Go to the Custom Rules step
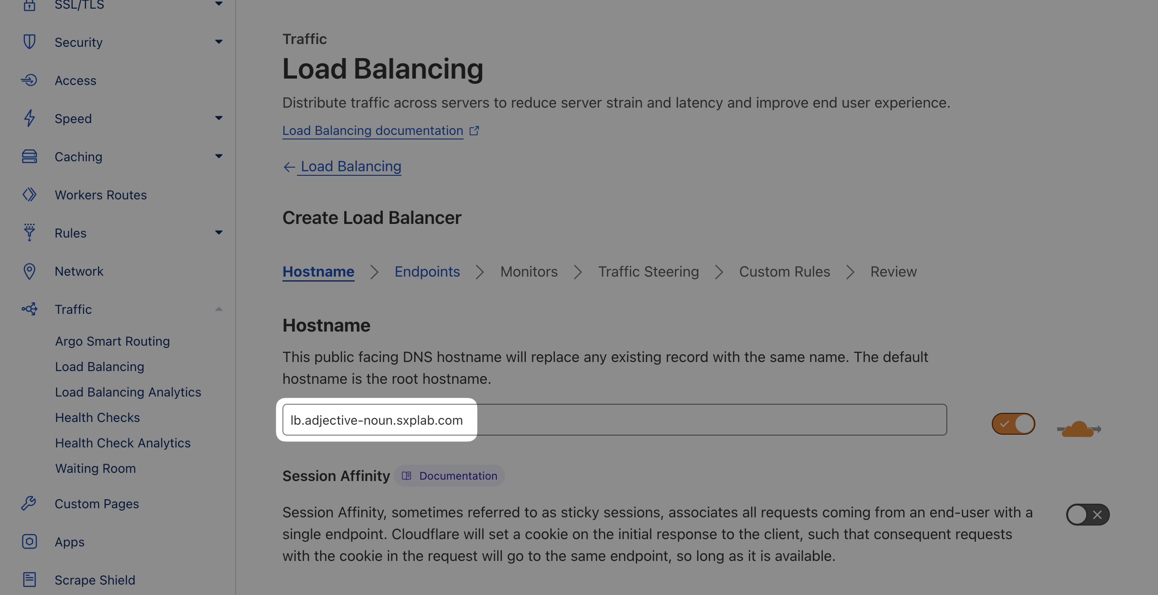This screenshot has height=595, width=1158. tap(785, 272)
